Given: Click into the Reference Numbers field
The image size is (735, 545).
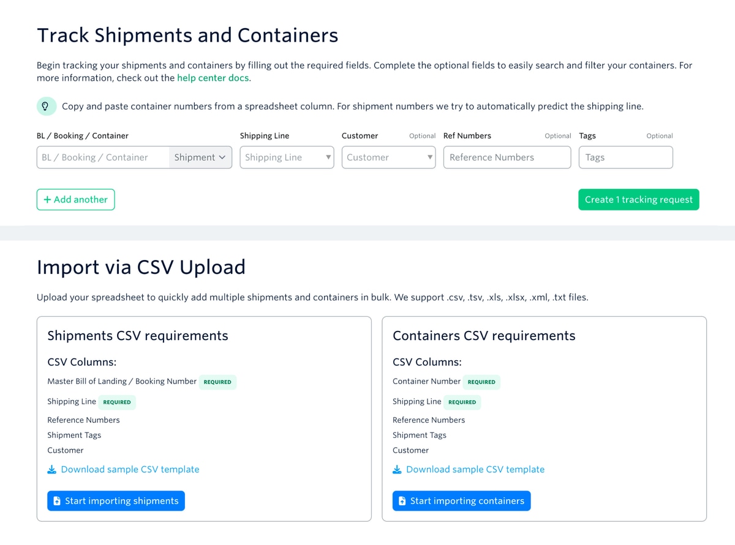Looking at the screenshot, I should 507,157.
